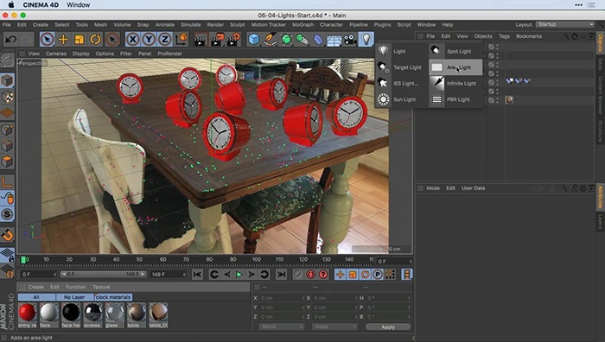Click the Undo arrow icon

(x=10, y=40)
